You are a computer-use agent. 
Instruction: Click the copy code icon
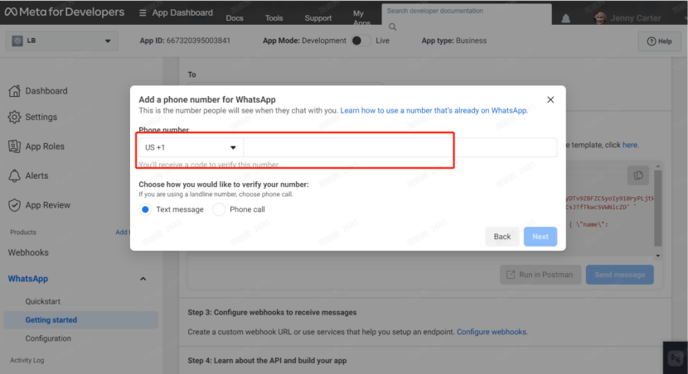coord(637,175)
